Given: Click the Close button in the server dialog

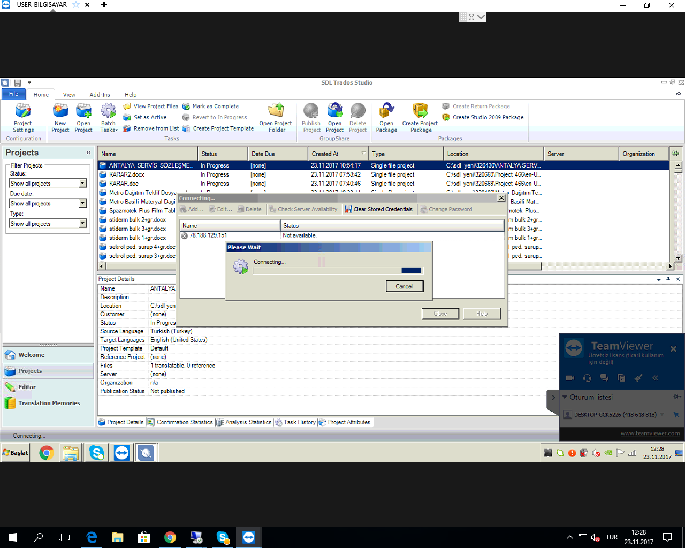Looking at the screenshot, I should click(440, 314).
